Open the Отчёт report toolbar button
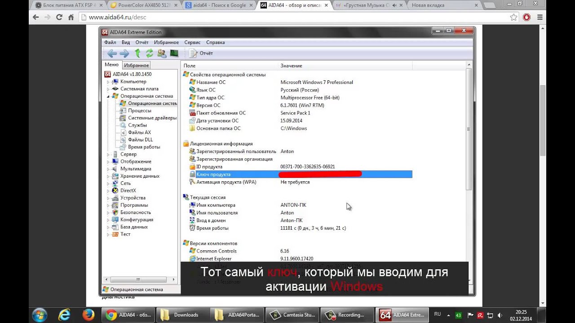 point(201,53)
